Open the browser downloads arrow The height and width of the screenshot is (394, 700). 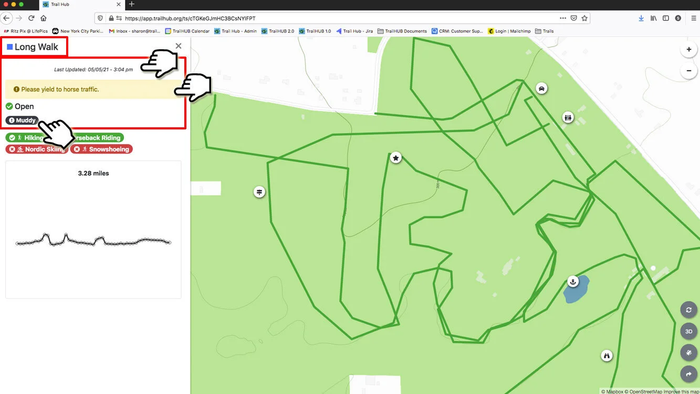point(641,18)
